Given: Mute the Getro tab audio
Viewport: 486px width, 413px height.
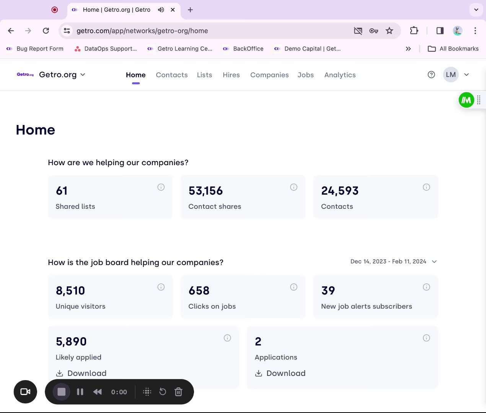Looking at the screenshot, I should (x=161, y=10).
